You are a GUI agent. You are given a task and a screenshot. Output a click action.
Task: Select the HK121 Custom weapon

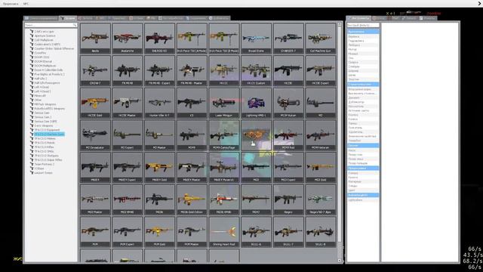pyautogui.click(x=256, y=70)
